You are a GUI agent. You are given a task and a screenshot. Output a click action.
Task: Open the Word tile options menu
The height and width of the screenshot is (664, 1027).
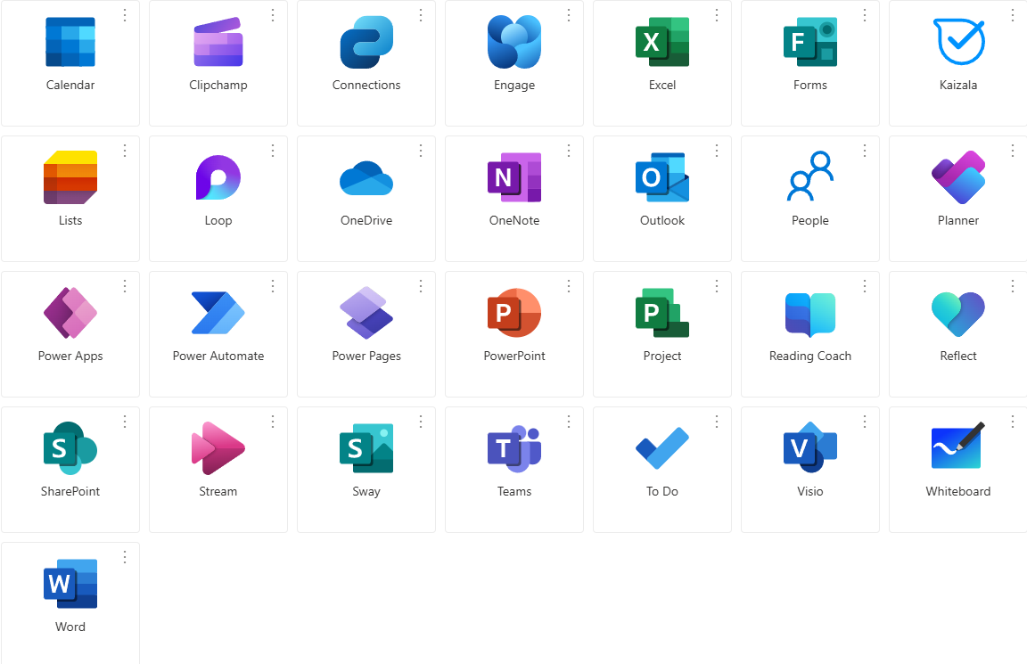[125, 557]
